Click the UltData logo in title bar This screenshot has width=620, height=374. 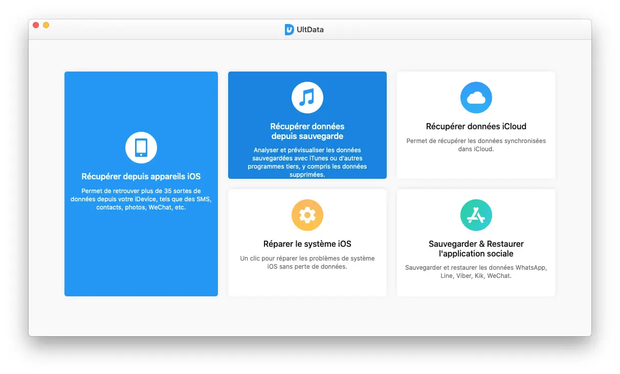pos(290,30)
